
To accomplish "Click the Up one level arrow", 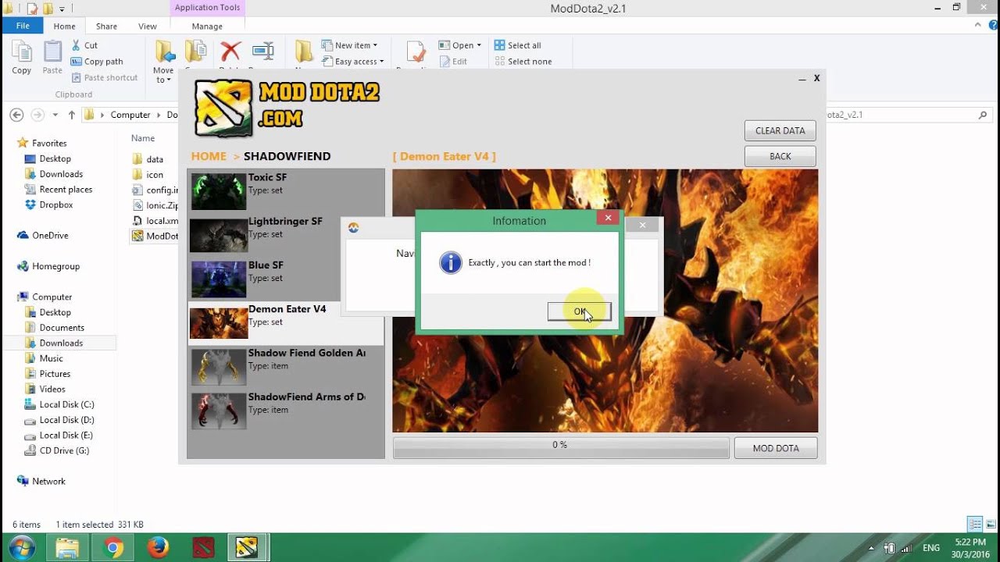I will point(72,115).
